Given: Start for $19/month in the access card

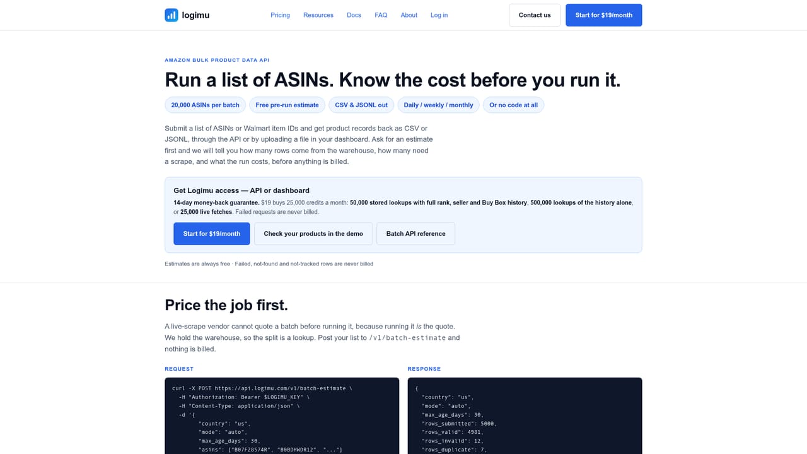Looking at the screenshot, I should (212, 233).
